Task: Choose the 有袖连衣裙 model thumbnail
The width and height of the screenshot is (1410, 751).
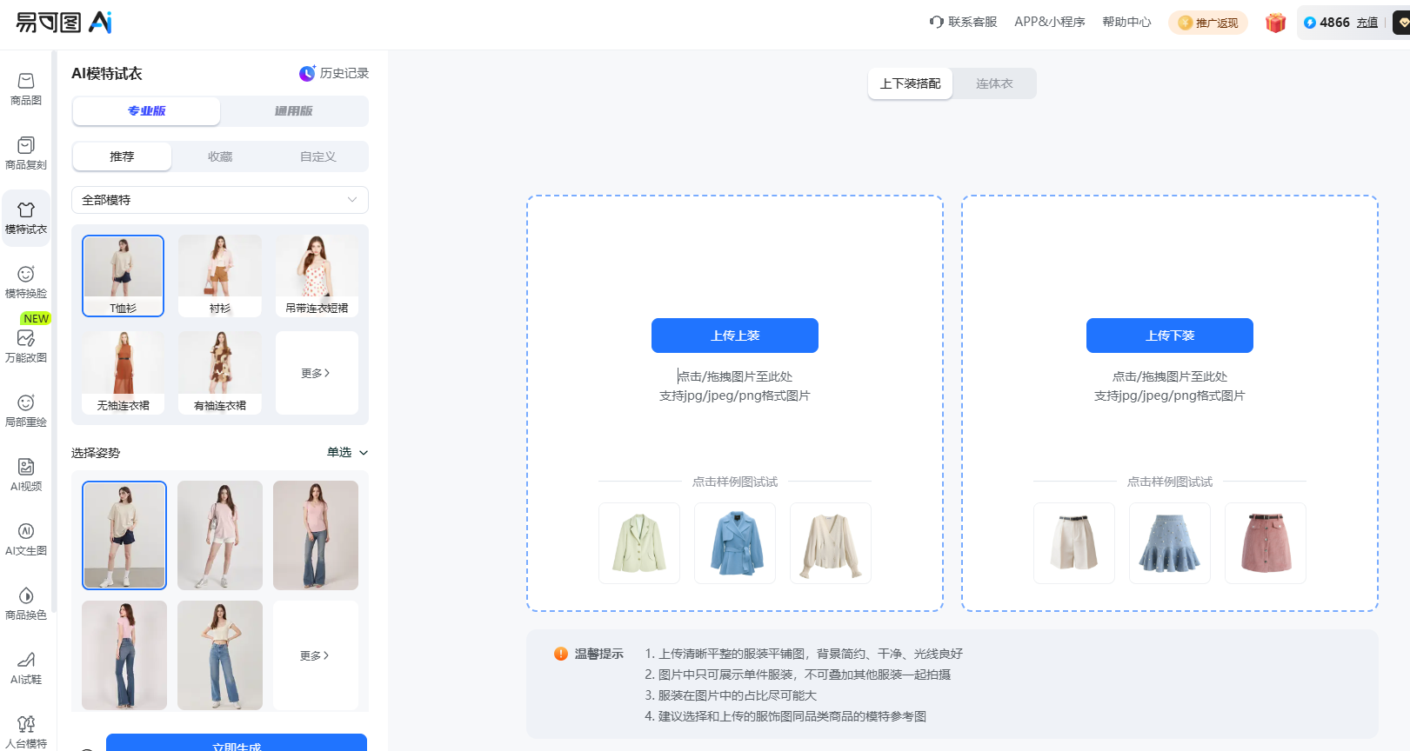Action: 220,373
